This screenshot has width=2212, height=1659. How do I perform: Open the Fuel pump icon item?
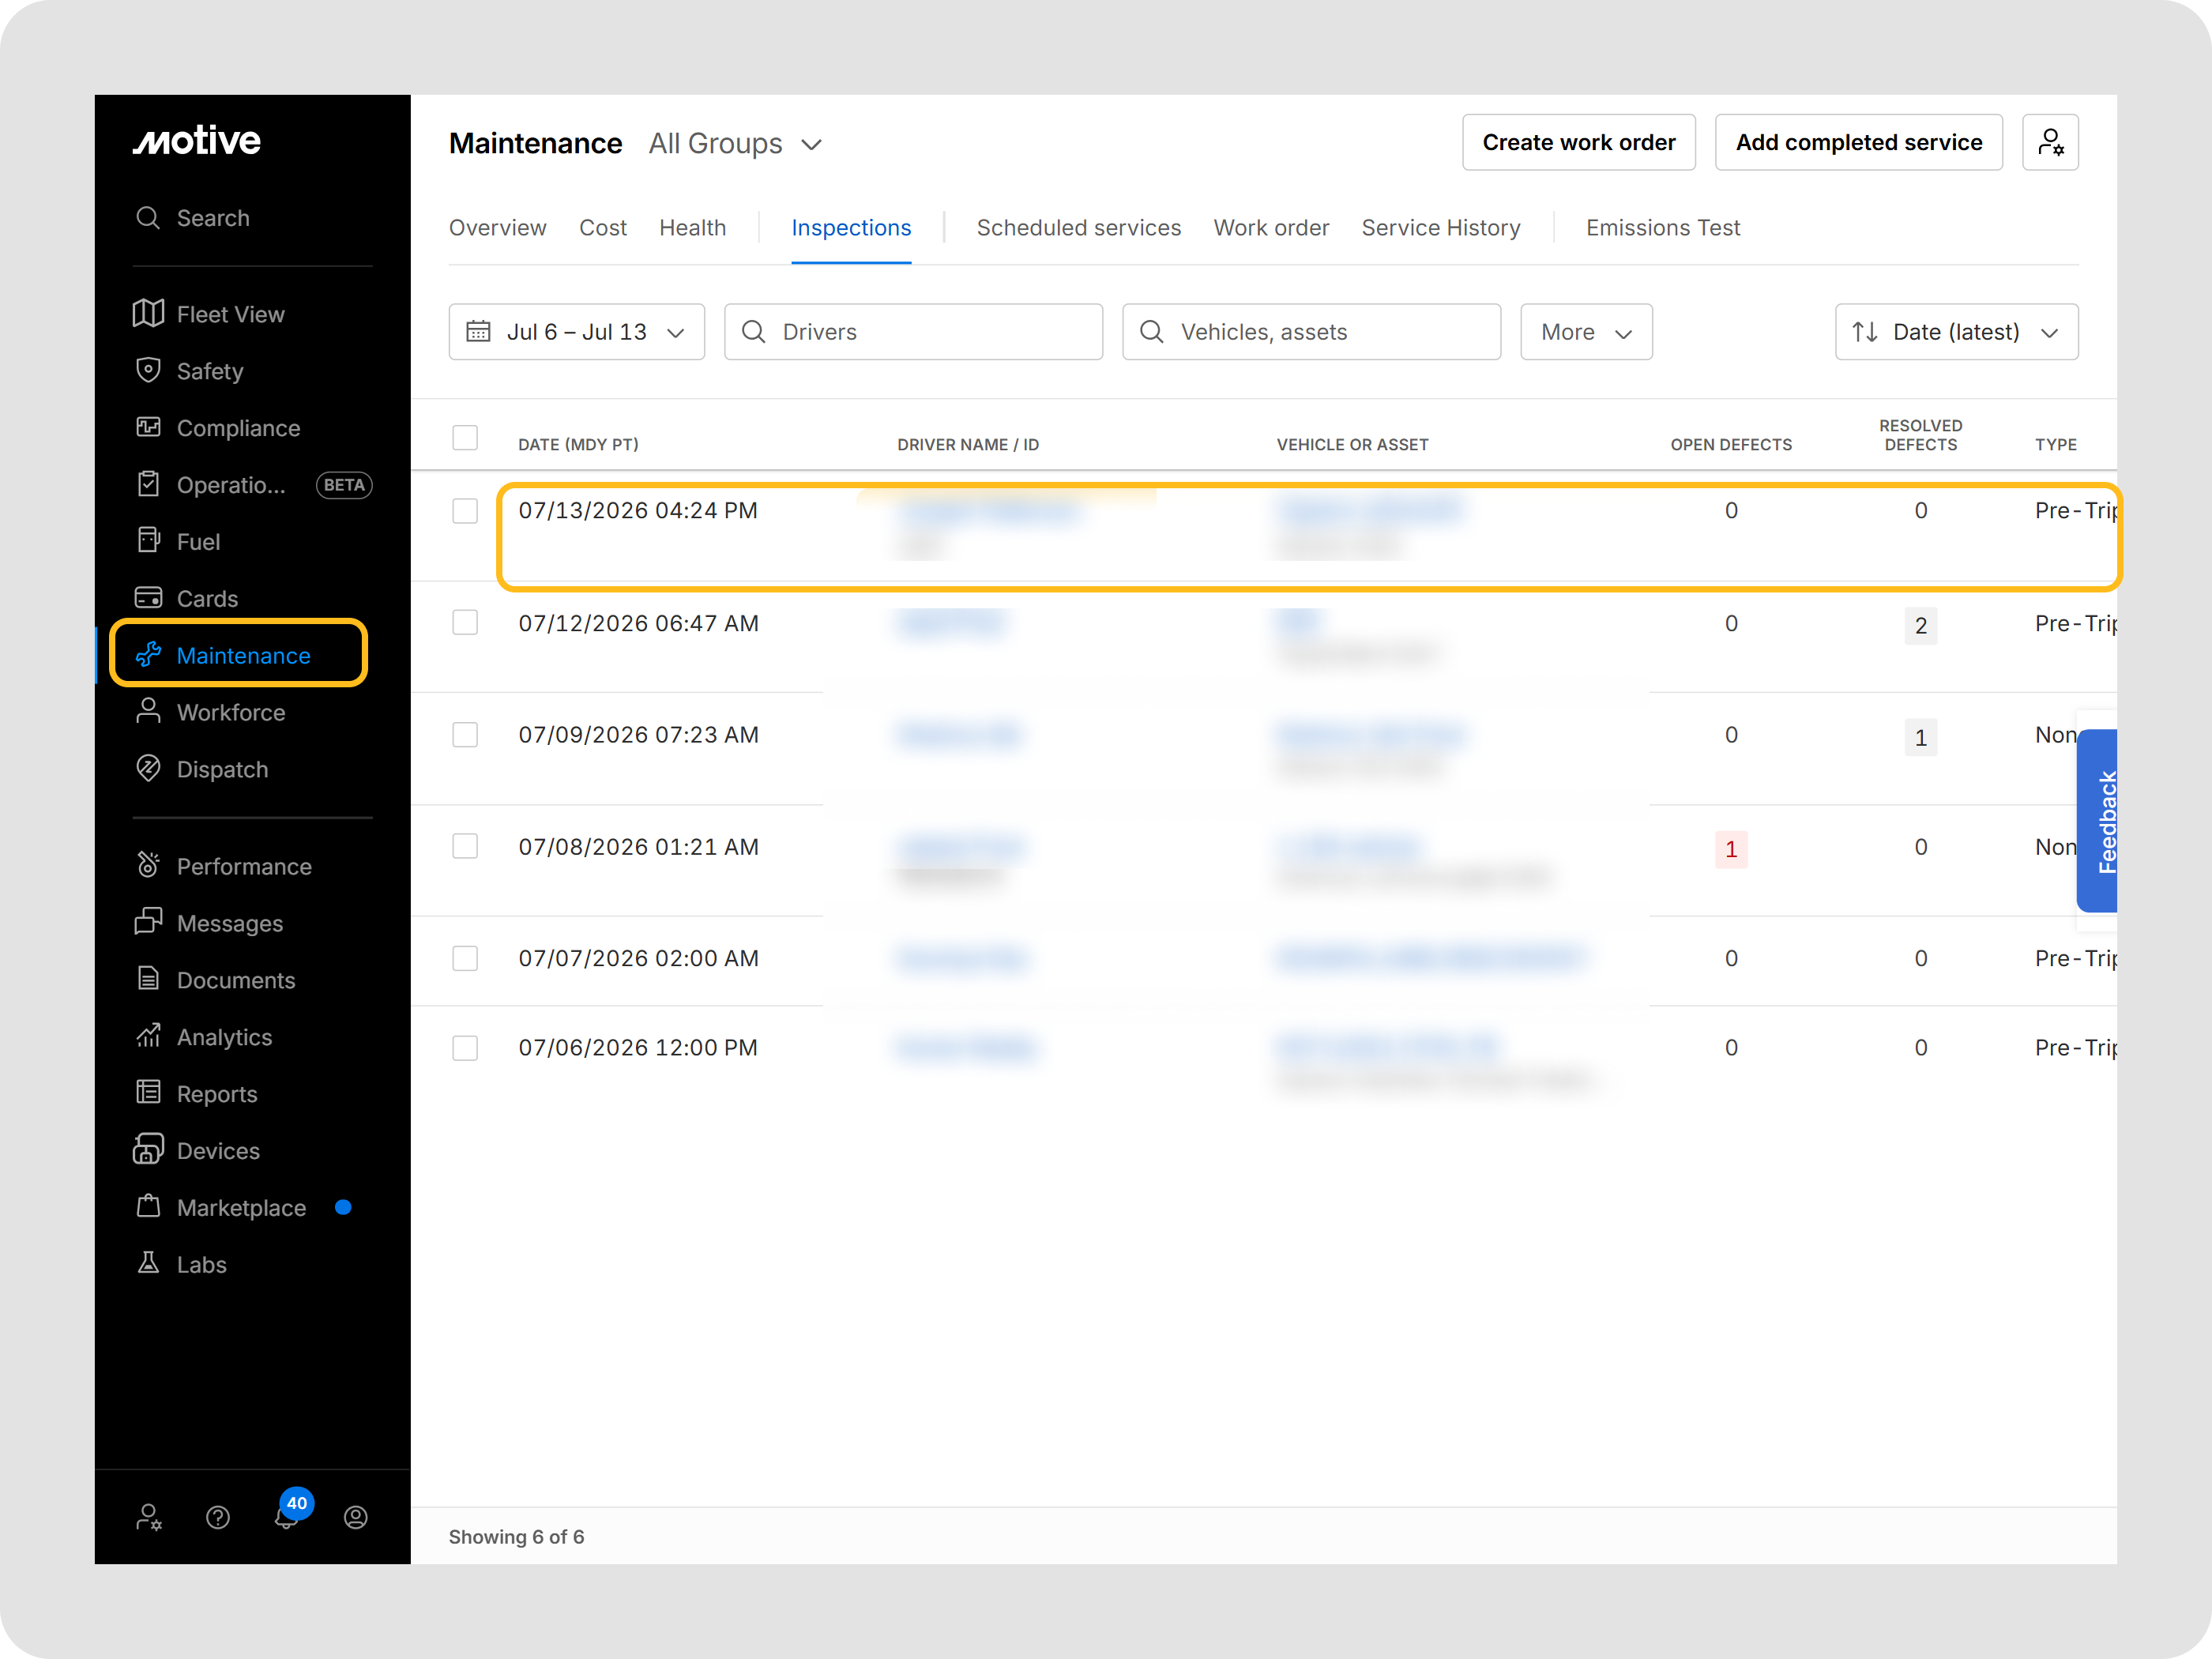click(x=148, y=541)
